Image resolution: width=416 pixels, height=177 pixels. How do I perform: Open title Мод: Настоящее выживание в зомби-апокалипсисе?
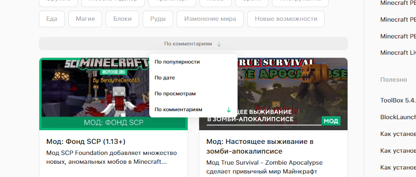coord(260,147)
